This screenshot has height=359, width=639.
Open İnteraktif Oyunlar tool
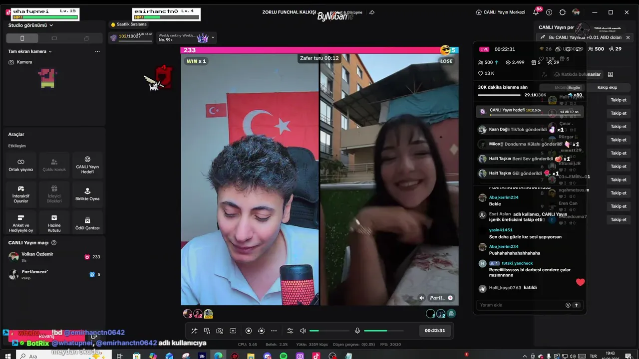(x=21, y=194)
